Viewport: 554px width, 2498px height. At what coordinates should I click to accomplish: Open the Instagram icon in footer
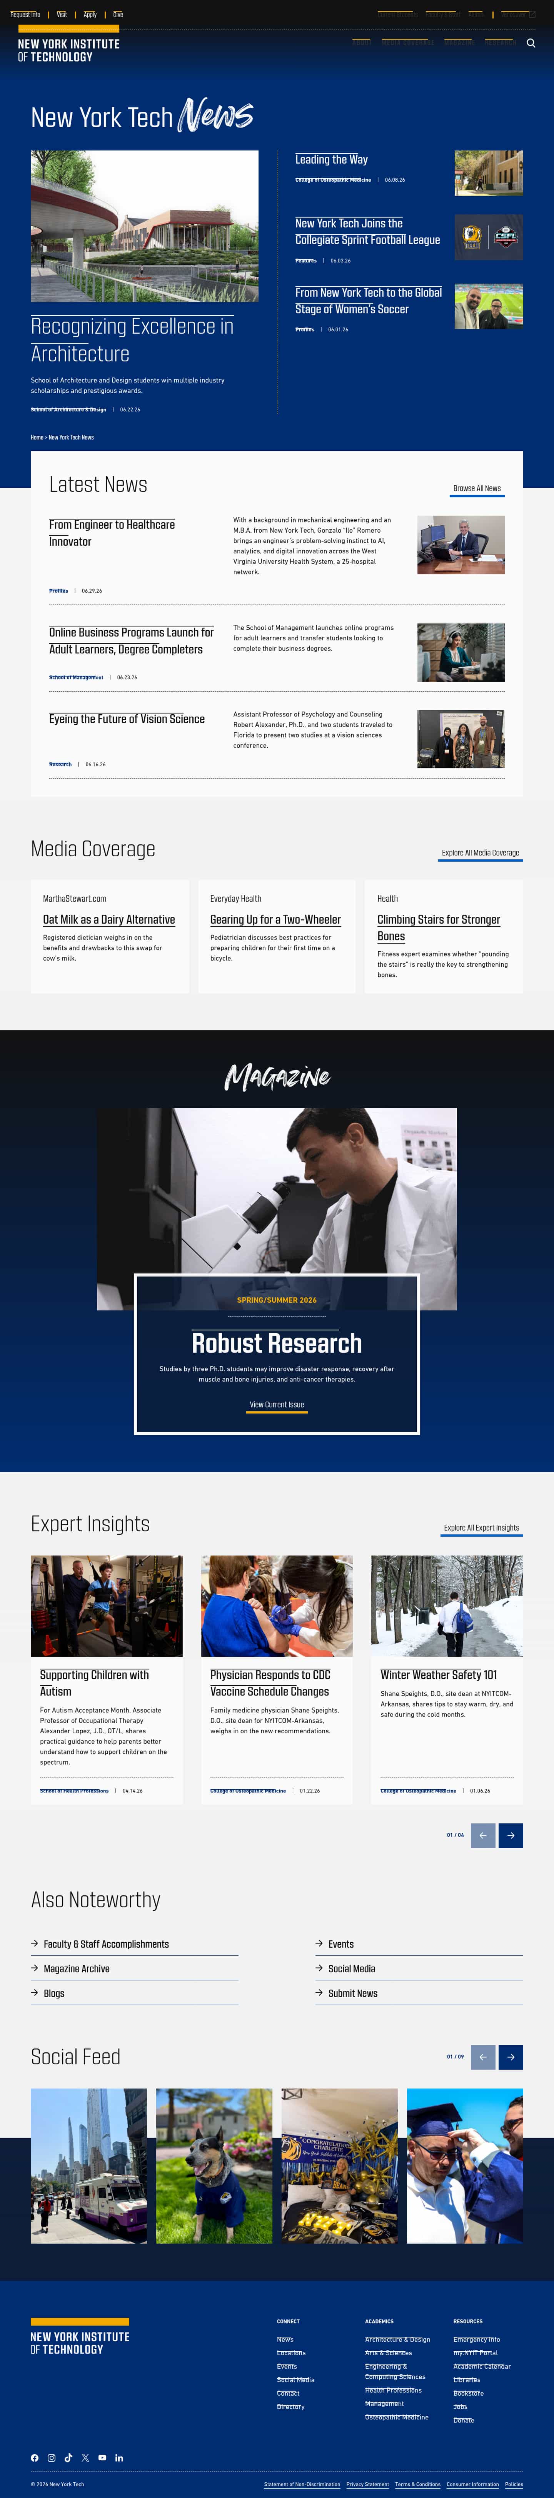tap(52, 2457)
